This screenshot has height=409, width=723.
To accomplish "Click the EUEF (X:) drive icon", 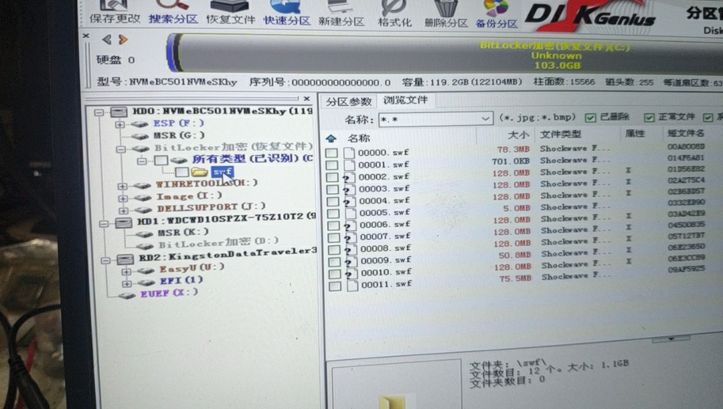I will pos(127,295).
